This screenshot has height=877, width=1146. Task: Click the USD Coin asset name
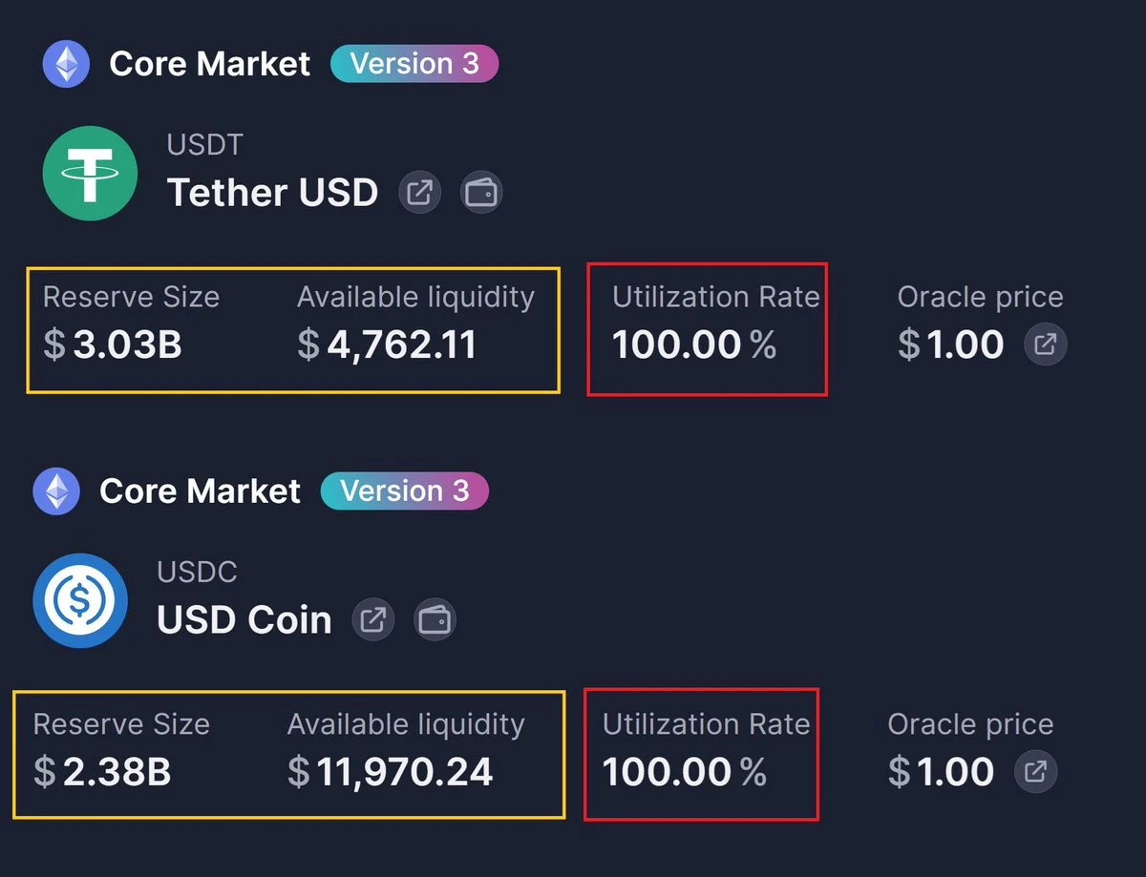243,619
